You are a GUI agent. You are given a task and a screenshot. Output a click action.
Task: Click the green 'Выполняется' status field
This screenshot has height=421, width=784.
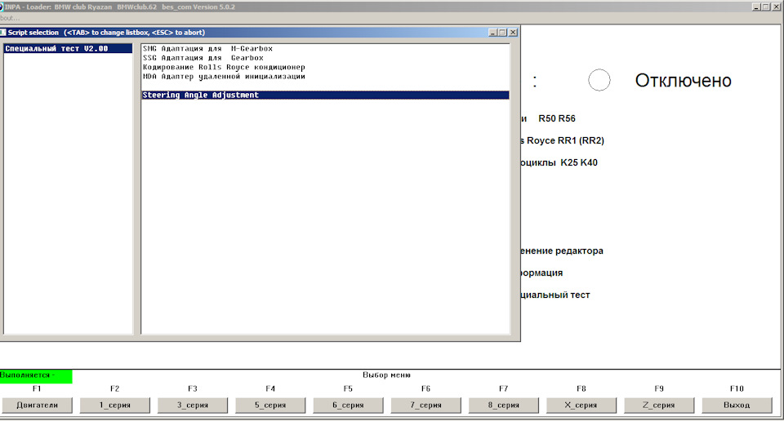click(36, 375)
